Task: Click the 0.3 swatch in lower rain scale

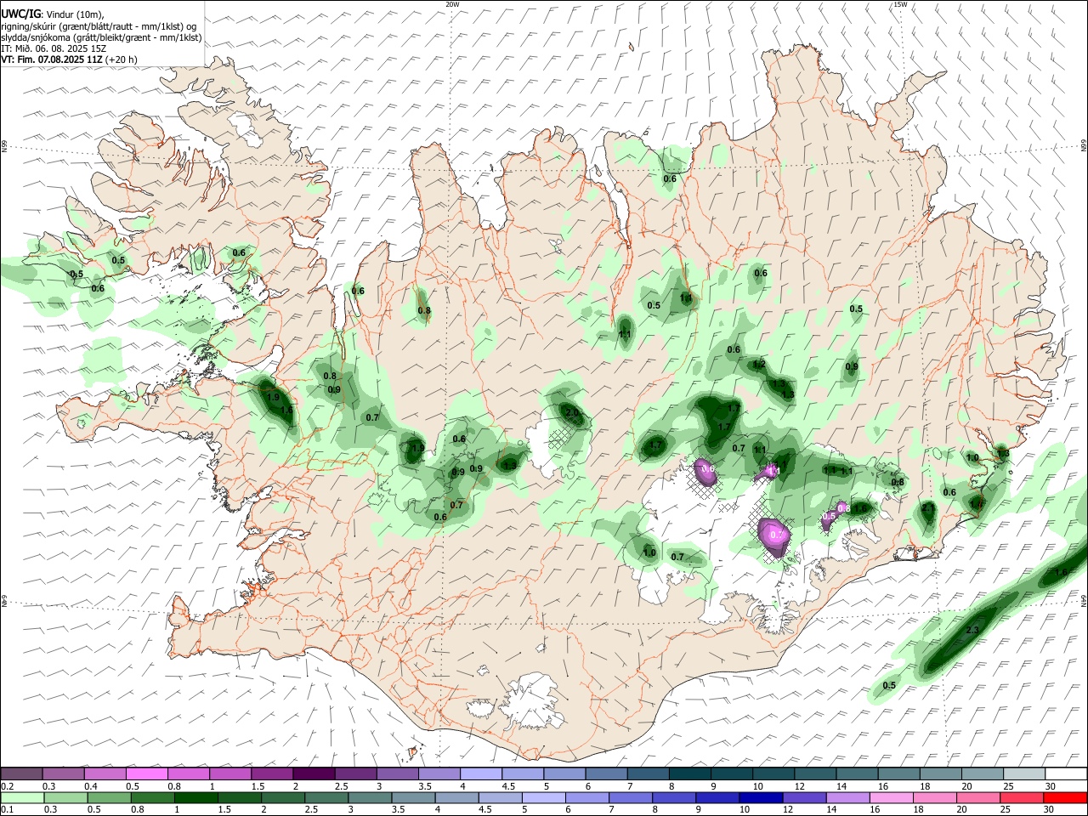Action: 66,797
